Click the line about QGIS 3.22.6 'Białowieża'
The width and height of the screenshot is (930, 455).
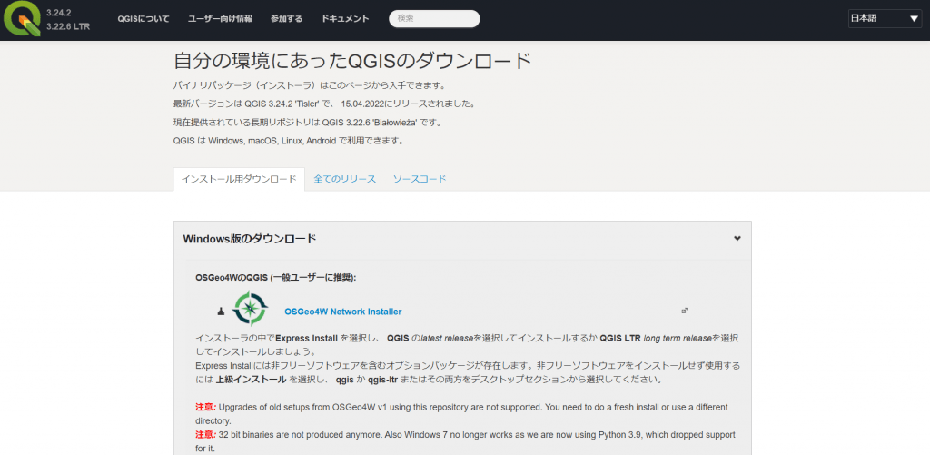point(309,123)
